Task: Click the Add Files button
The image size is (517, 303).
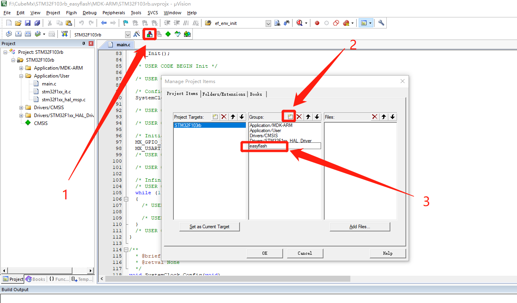Action: pos(359,227)
